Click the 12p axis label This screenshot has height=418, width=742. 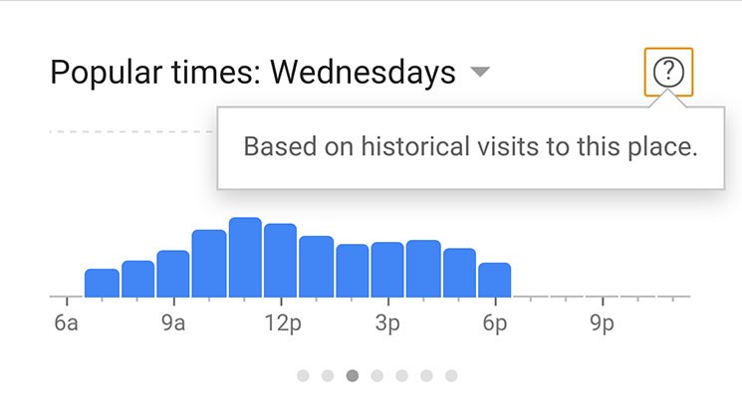(x=283, y=323)
